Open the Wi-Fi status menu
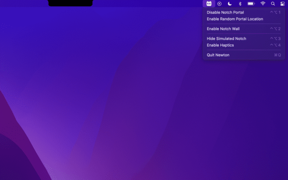Image resolution: width=288 pixels, height=180 pixels. point(263,3)
